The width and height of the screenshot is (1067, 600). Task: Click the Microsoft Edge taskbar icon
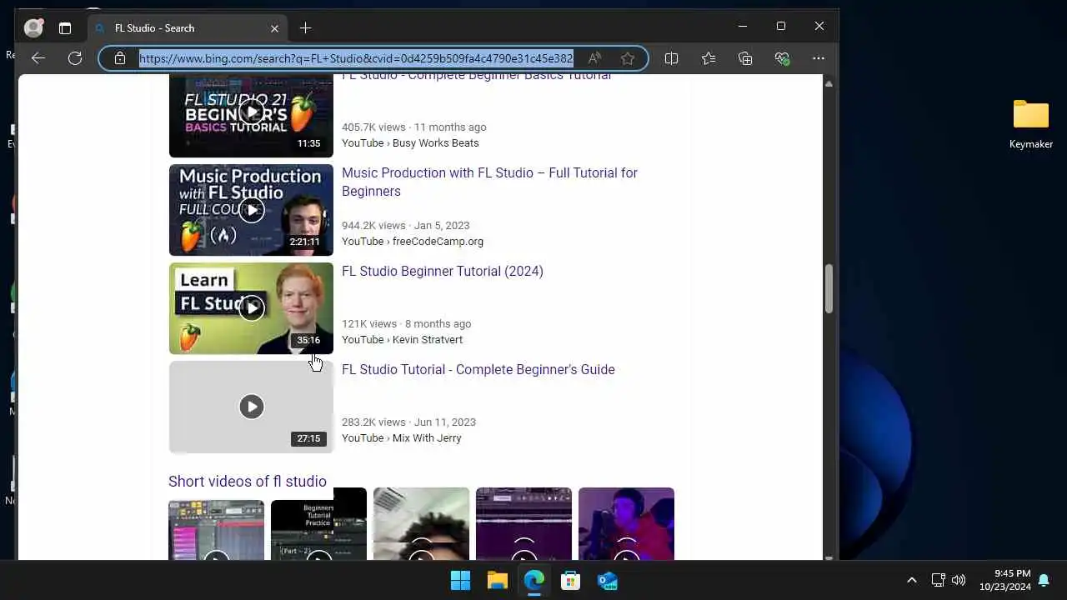coord(533,580)
